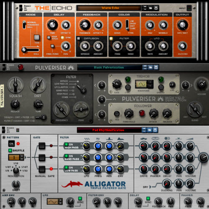Step through Alligator patches with the arrows
Viewport: 209px width, 209px height.
point(144,130)
